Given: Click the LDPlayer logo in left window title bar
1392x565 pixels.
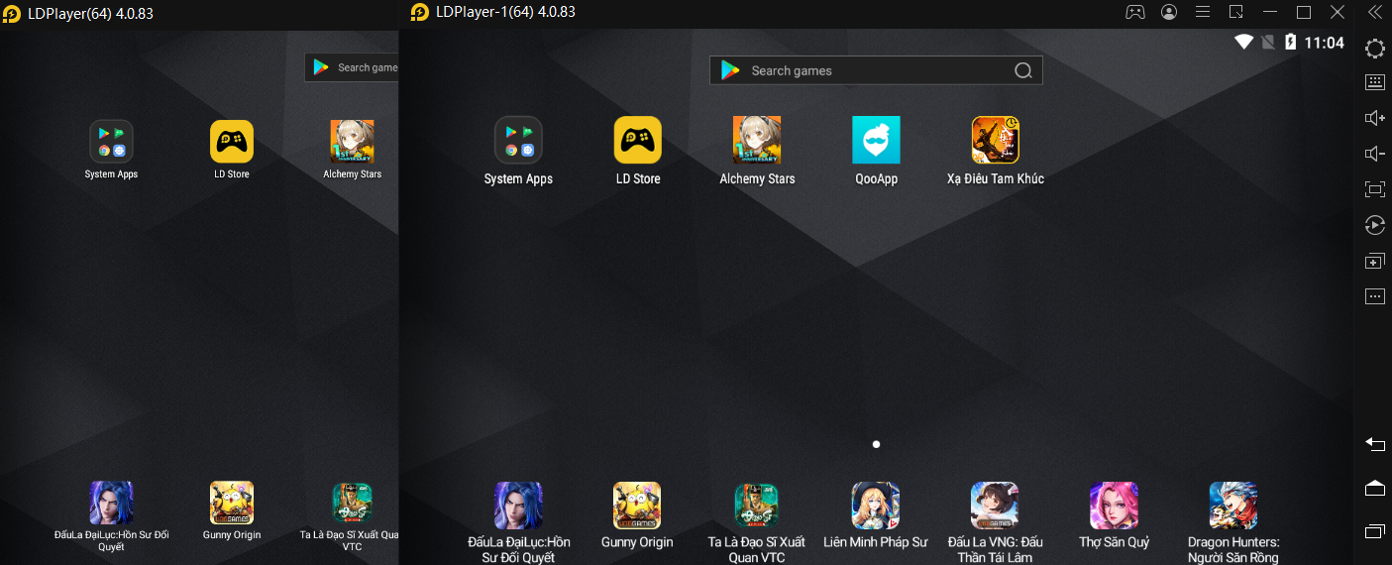Looking at the screenshot, I should point(12,14).
